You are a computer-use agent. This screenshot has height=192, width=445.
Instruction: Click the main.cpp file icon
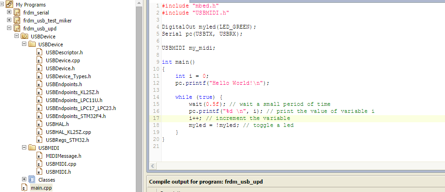(24, 188)
